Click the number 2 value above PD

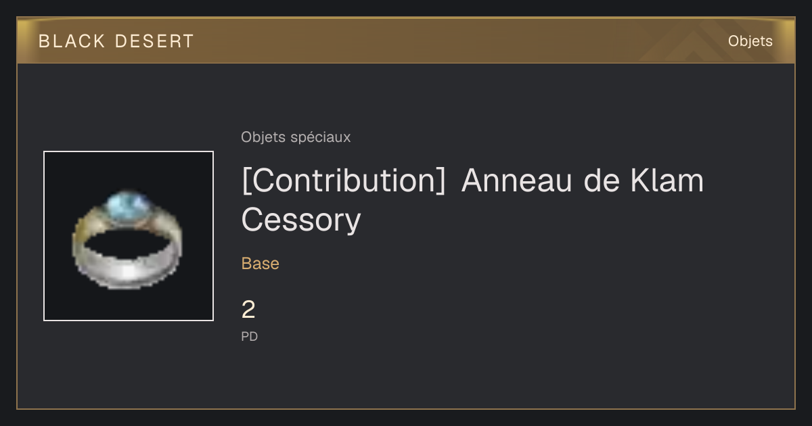[x=248, y=310]
